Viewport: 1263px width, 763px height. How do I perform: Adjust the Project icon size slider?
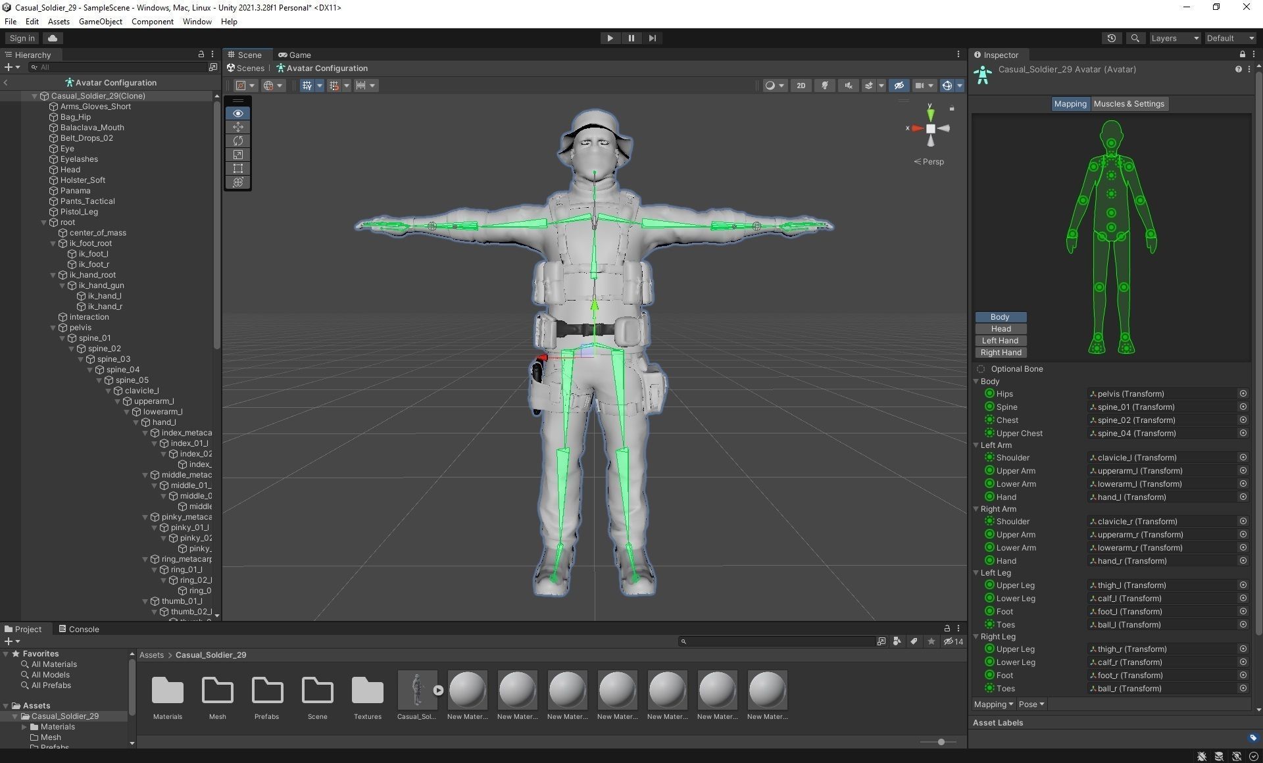(941, 742)
